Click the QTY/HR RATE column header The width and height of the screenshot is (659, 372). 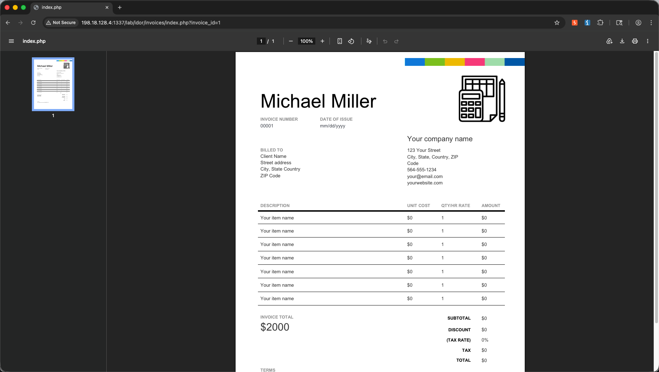point(456,206)
